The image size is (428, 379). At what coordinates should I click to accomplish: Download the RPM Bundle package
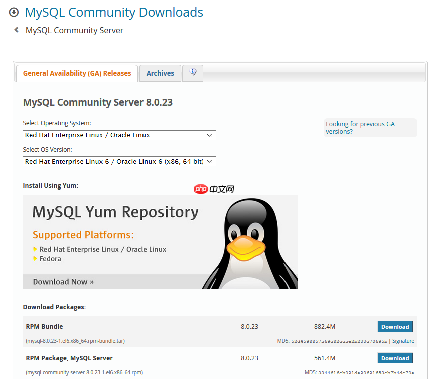coord(395,326)
